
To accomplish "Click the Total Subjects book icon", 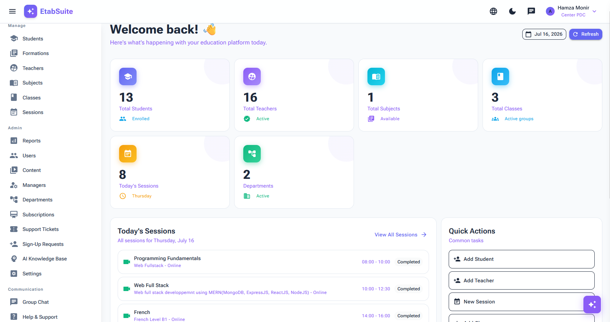I will (x=376, y=76).
